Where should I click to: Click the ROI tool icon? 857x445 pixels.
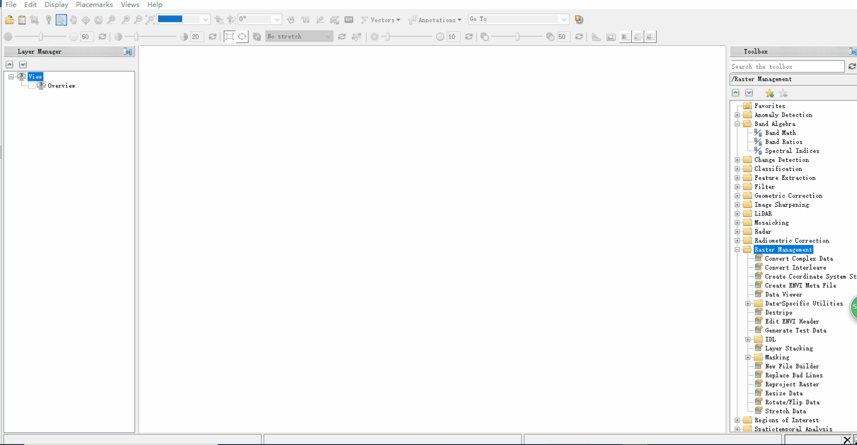(x=335, y=20)
